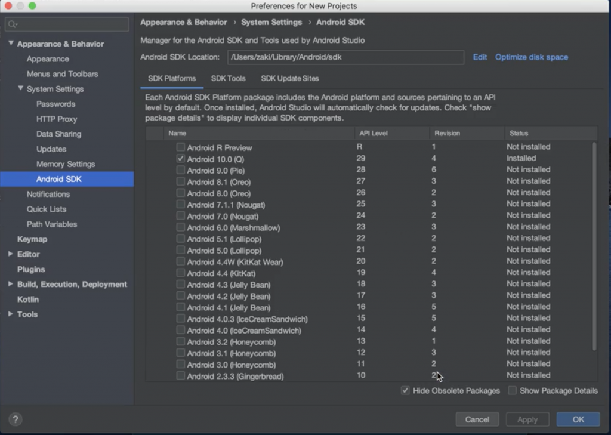Check the Android 8.0 (Oreo) checkbox
Image resolution: width=611 pixels, height=435 pixels.
(x=180, y=193)
